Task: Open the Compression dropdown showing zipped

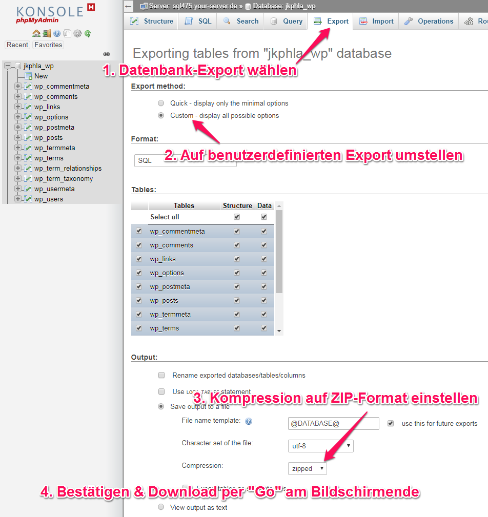Action: tap(307, 468)
